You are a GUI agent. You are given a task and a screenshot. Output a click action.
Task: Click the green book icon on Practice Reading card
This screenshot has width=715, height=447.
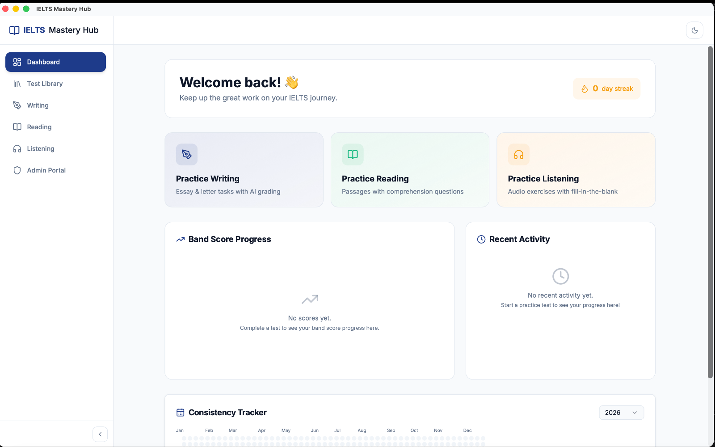point(353,155)
